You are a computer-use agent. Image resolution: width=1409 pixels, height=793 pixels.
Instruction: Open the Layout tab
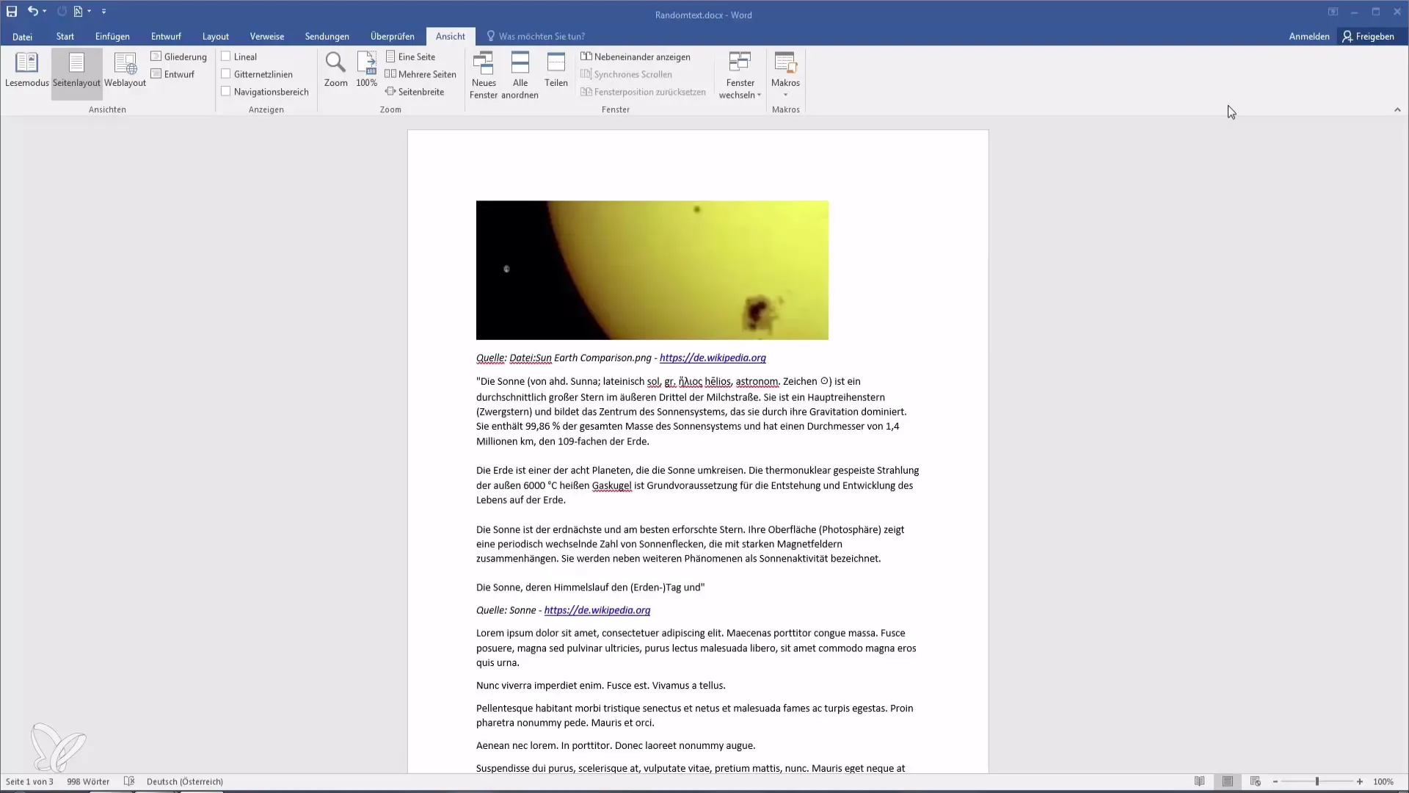pyautogui.click(x=216, y=36)
